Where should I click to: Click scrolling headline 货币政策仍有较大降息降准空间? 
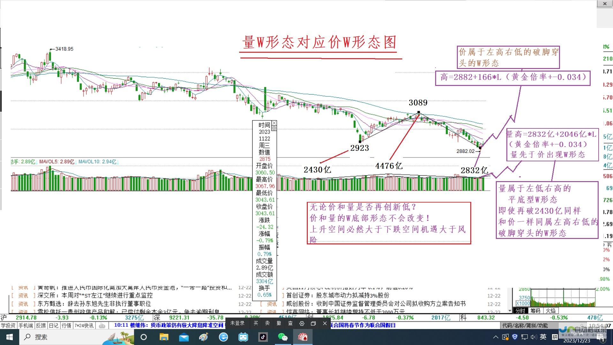click(187, 325)
